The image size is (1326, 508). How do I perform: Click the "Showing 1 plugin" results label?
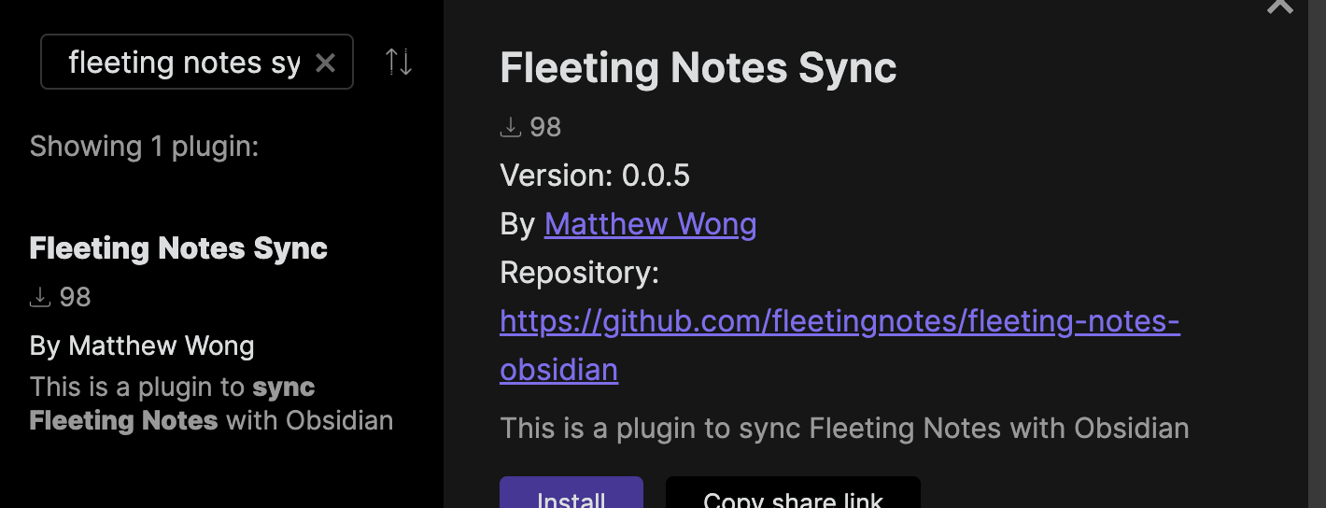(144, 147)
